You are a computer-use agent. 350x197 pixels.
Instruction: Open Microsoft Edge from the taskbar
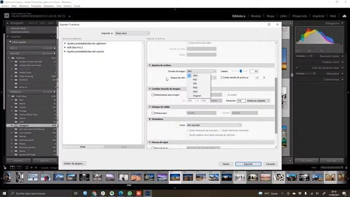click(121, 193)
